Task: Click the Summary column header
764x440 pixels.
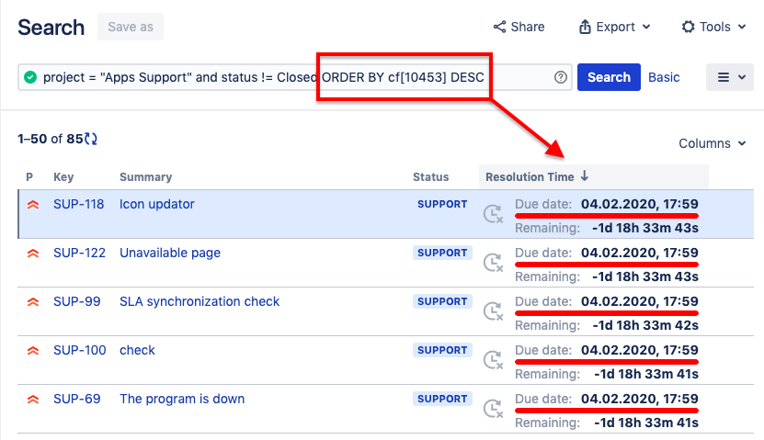Action: click(145, 177)
